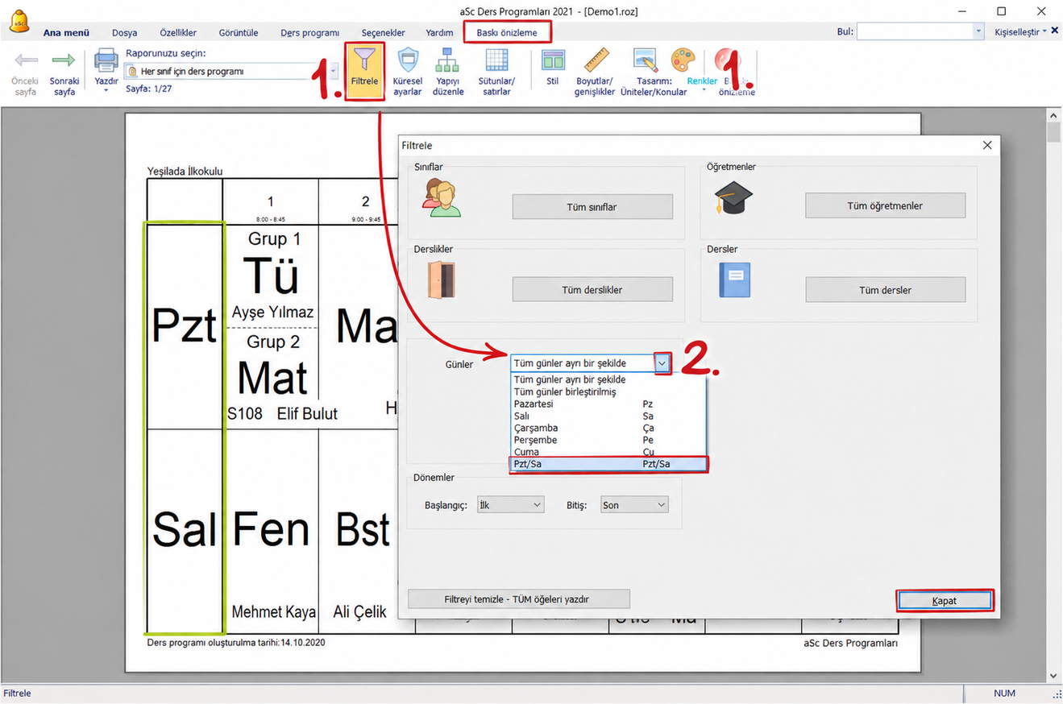Open the Bitiş period dropdown
1063x704 pixels.
pos(634,505)
